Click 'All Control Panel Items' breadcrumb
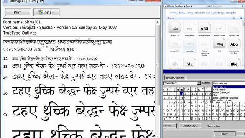The width and height of the screenshot is (245, 138). coord(175,6)
